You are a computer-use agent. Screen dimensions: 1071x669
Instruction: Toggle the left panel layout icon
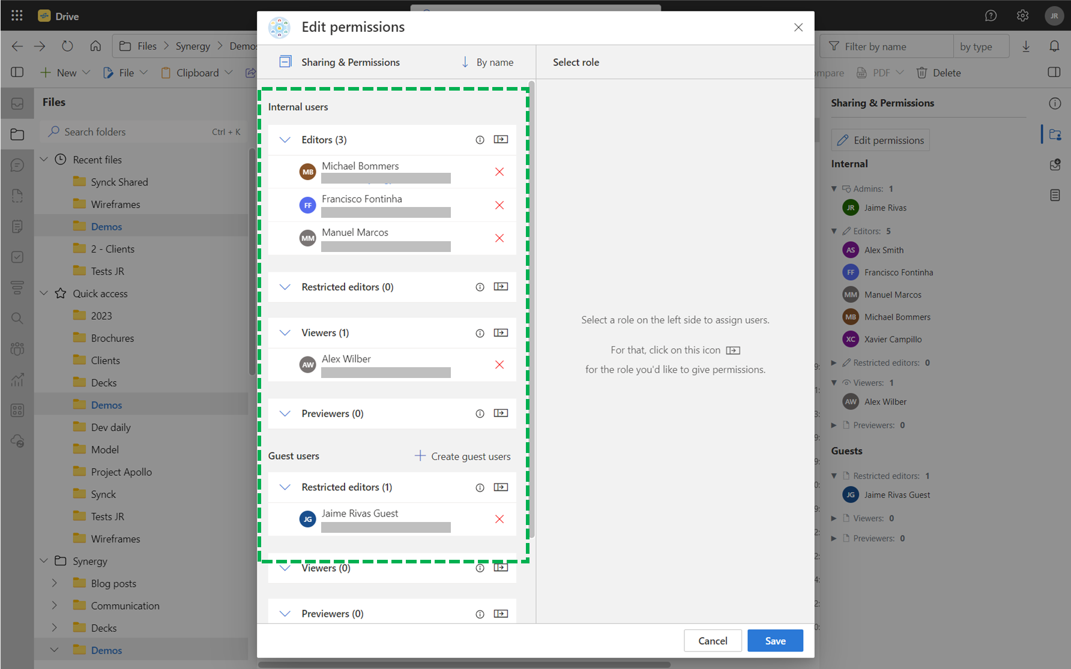pyautogui.click(x=17, y=72)
